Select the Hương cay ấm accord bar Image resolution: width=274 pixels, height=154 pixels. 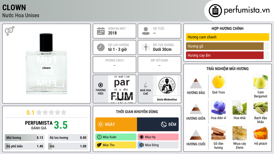coord(227,55)
